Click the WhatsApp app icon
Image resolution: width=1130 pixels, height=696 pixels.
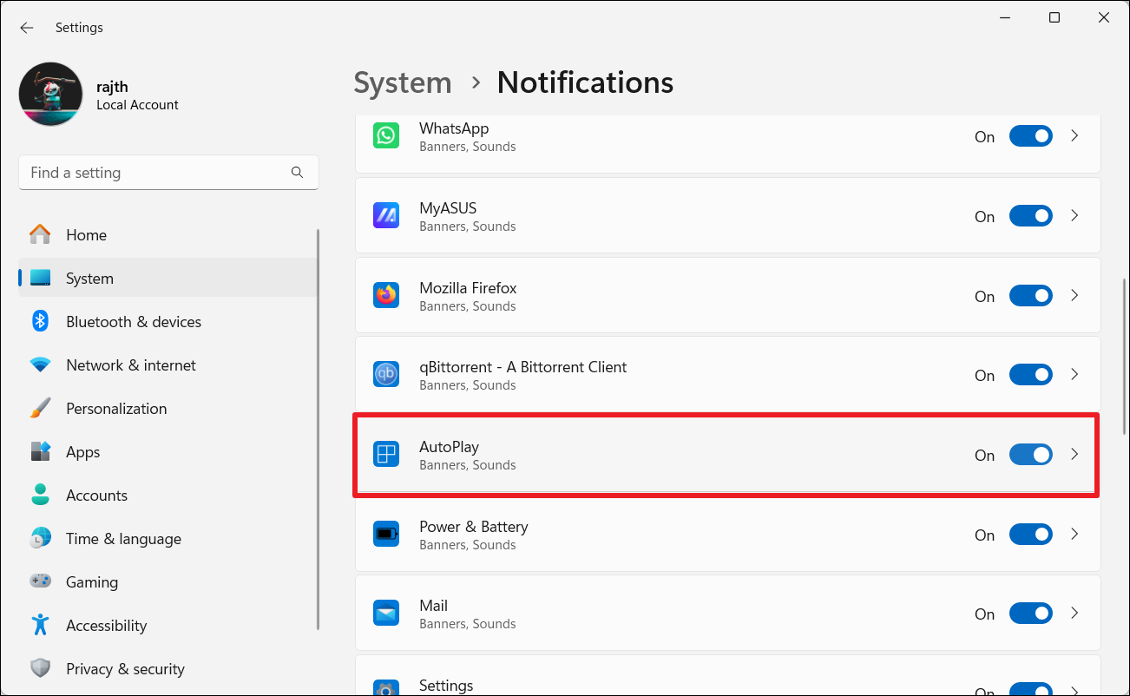(x=386, y=136)
